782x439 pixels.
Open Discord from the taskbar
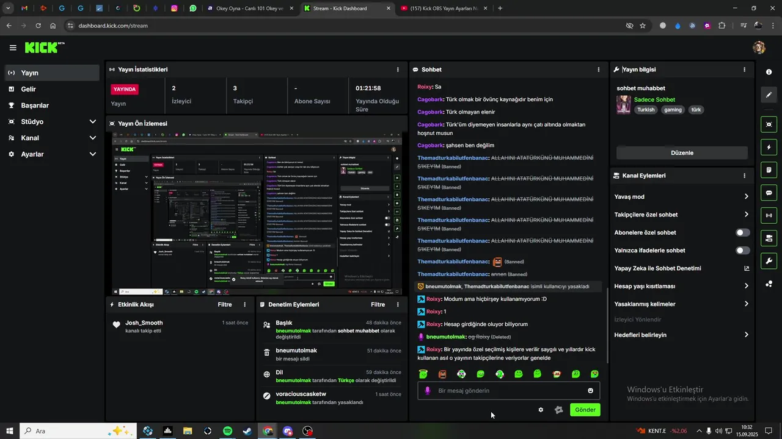(x=288, y=431)
